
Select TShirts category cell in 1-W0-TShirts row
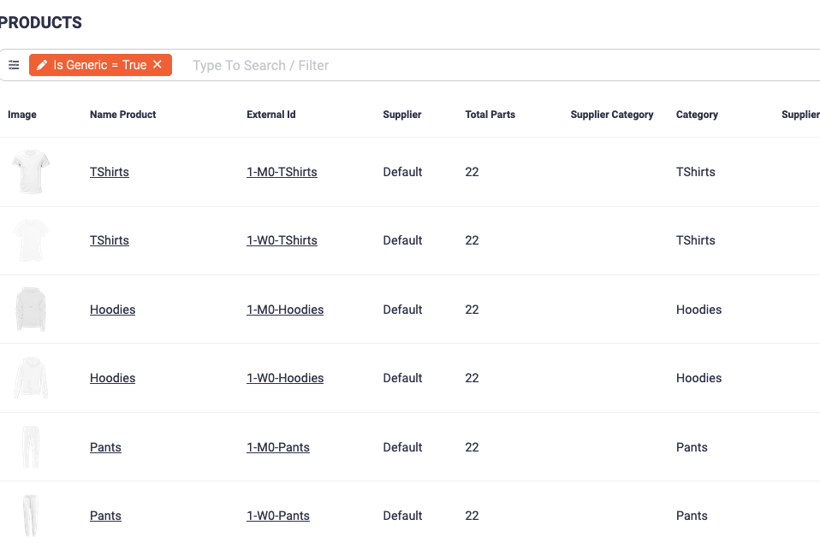pos(696,240)
